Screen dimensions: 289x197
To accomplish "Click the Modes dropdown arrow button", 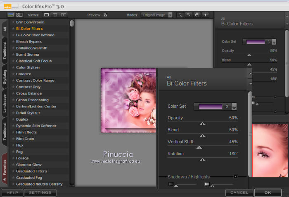I will [170, 15].
